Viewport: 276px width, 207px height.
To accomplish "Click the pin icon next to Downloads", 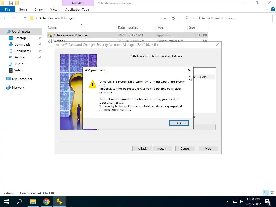I will tap(40, 44).
